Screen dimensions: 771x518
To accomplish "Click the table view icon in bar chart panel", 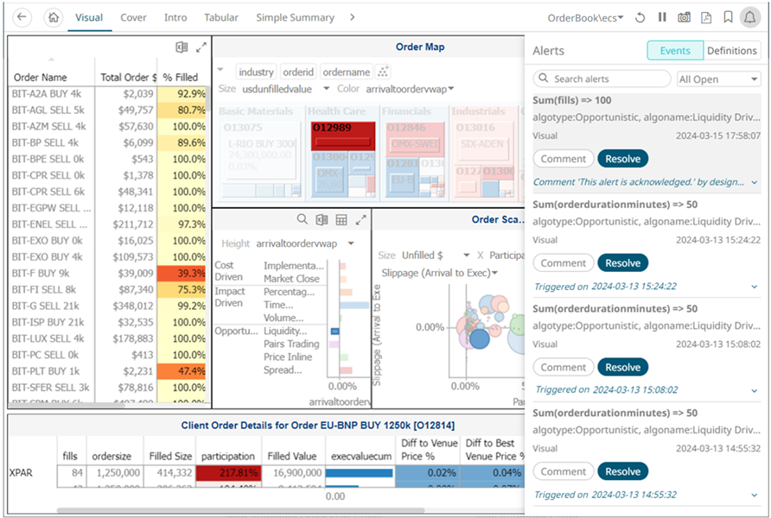I will (341, 220).
